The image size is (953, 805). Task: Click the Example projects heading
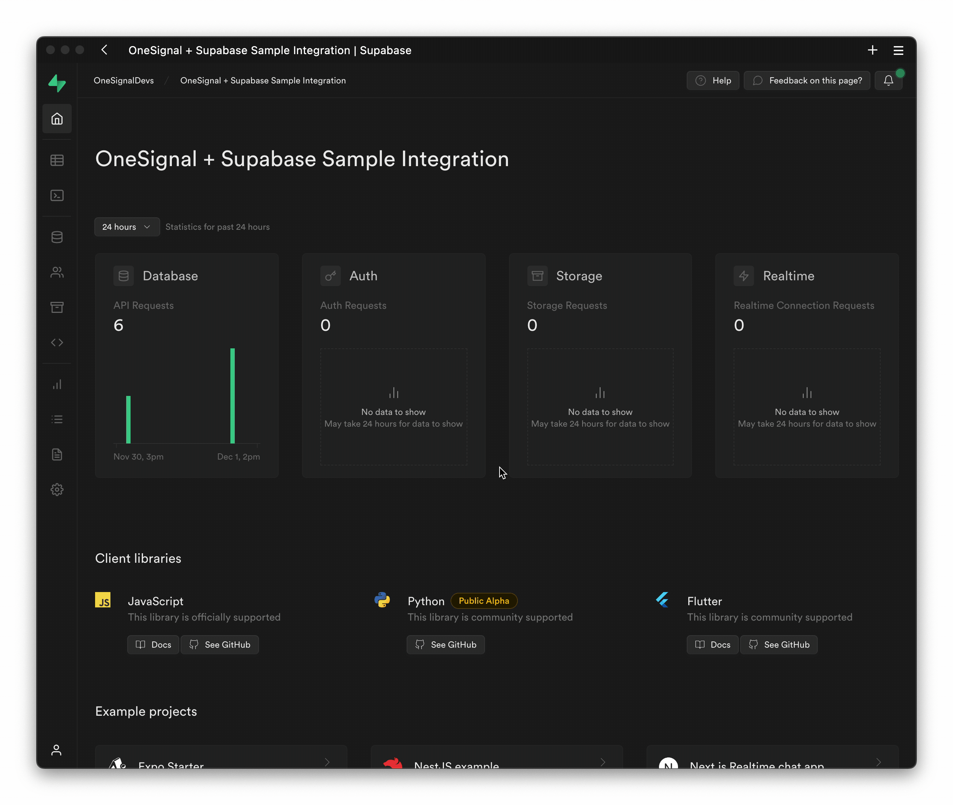[x=146, y=711]
